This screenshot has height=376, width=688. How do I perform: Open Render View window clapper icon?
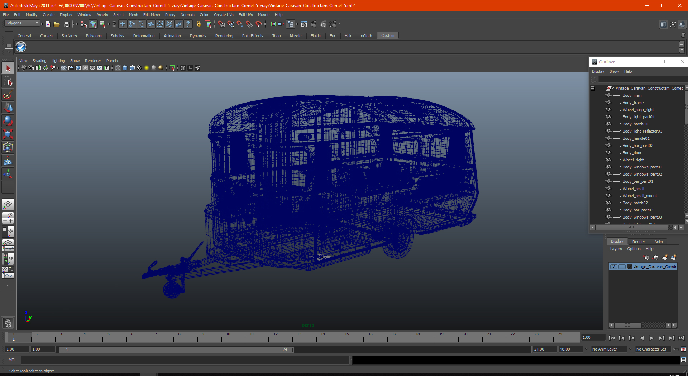[x=304, y=24]
